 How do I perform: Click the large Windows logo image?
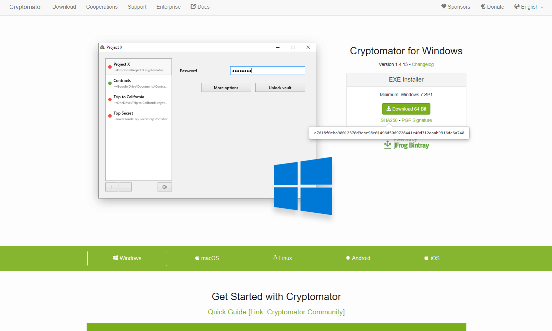click(303, 186)
